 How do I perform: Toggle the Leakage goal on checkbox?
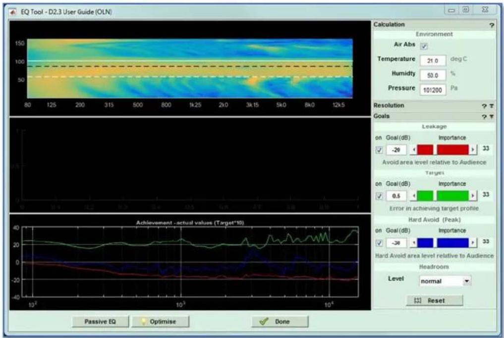(379, 150)
